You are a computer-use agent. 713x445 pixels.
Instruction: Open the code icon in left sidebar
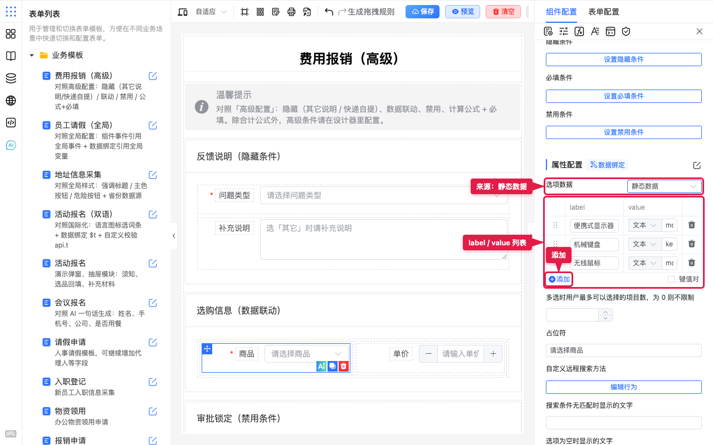coord(11,123)
